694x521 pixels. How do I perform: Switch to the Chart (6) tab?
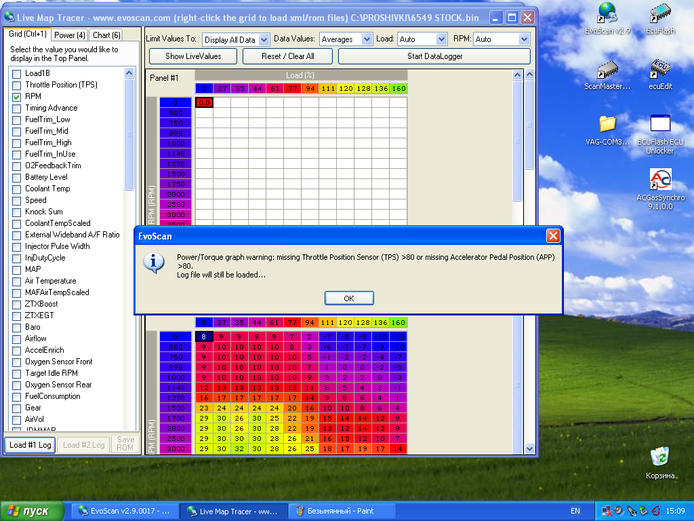[106, 35]
